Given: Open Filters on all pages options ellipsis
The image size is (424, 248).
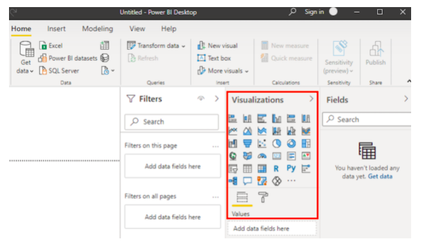Looking at the screenshot, I should click(215, 197).
